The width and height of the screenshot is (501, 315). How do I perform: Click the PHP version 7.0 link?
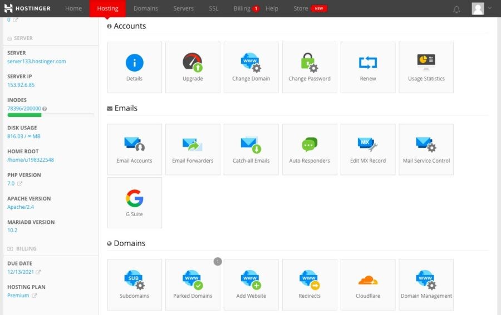point(11,183)
